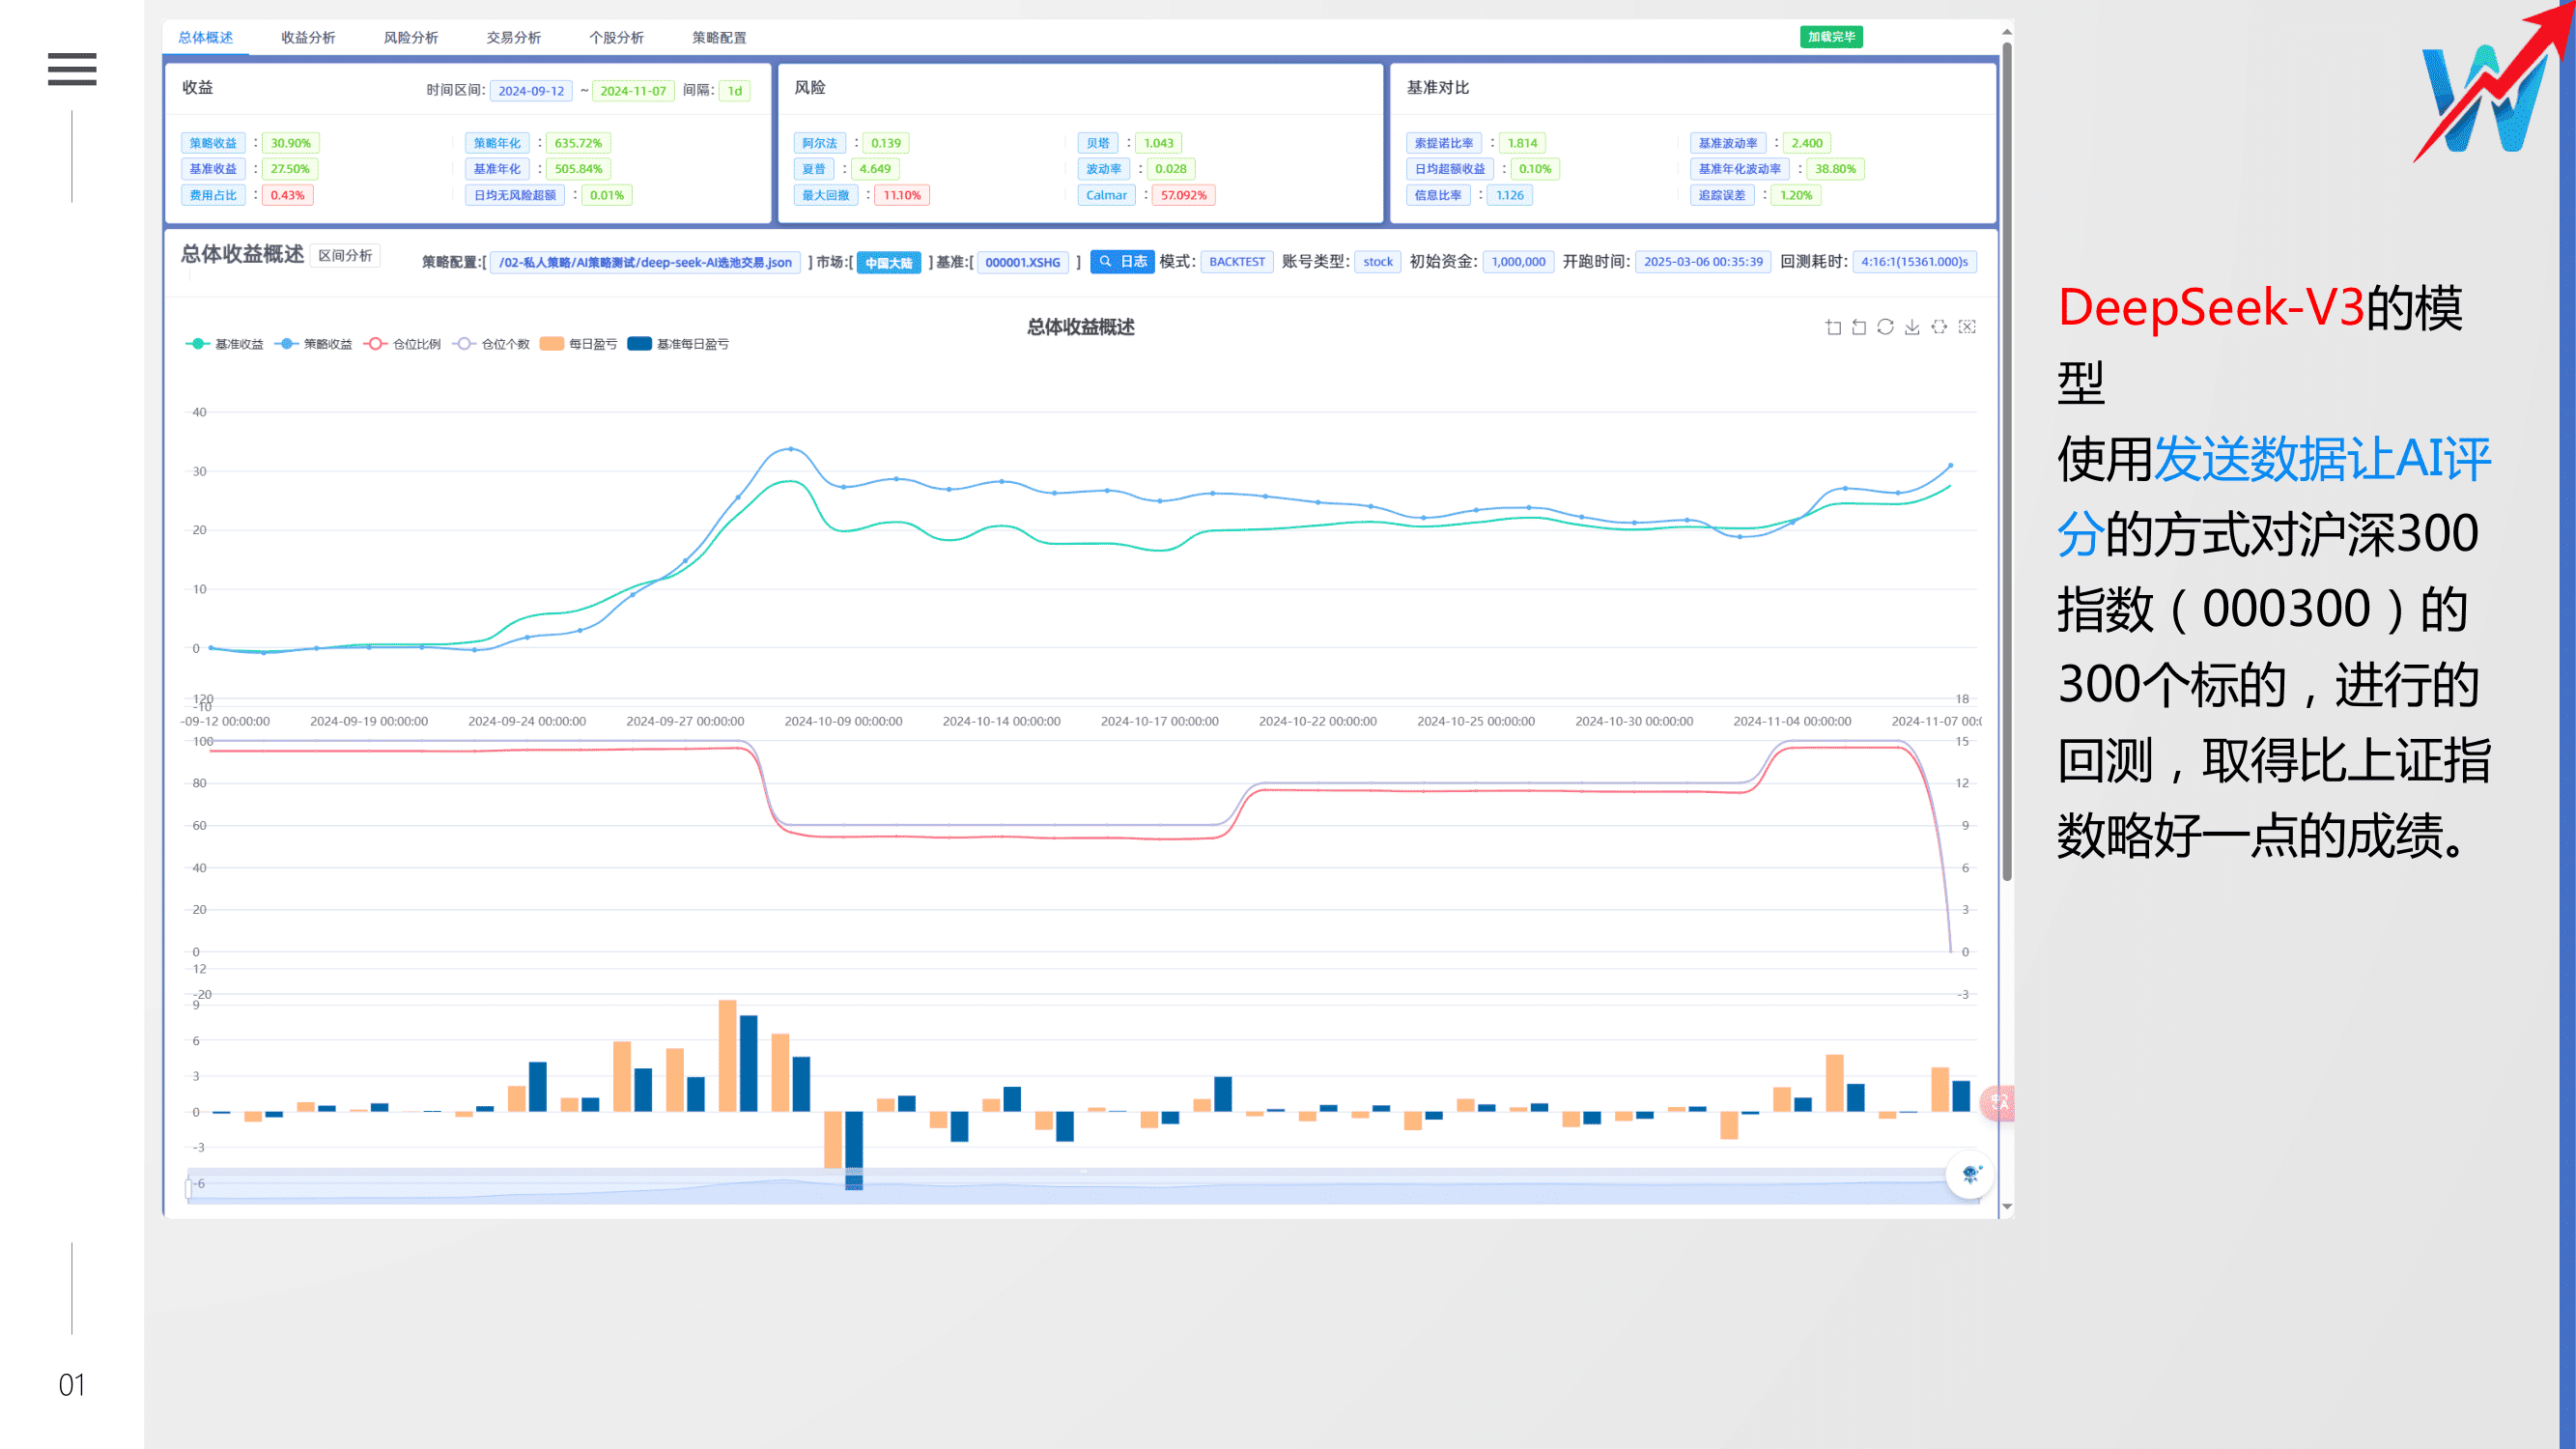Open the end date 2024-11-07 picker

[x=633, y=91]
